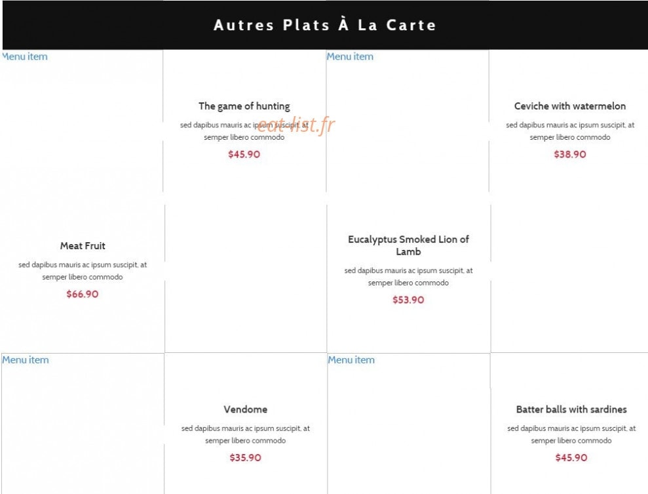Select the Meat Fruit title
Viewport: 648px width, 494px height.
click(83, 246)
